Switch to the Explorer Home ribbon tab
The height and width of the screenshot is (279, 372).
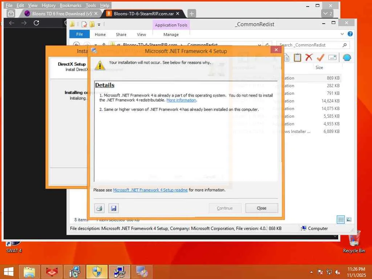point(100,35)
